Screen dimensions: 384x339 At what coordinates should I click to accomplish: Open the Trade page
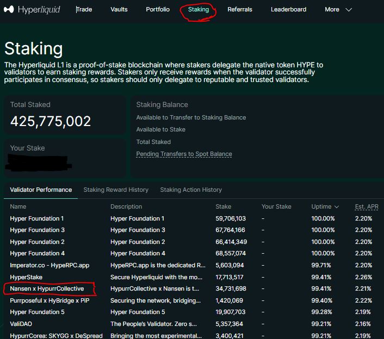(x=84, y=10)
